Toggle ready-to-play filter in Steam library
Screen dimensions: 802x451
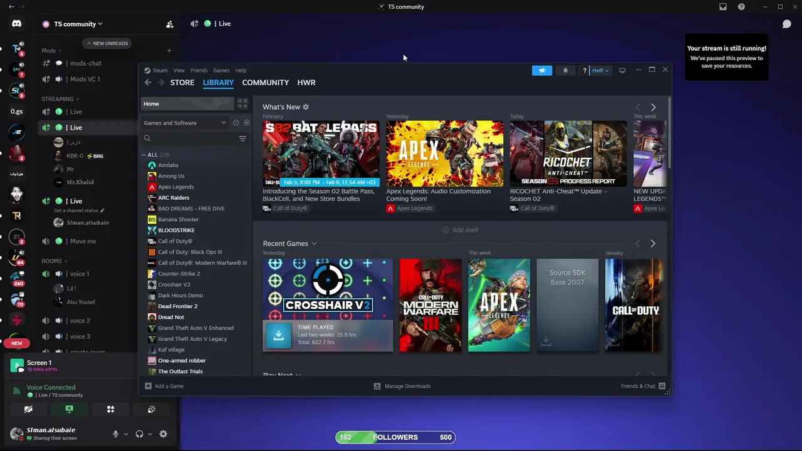coord(247,123)
